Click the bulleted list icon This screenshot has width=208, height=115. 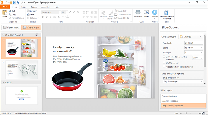(x=83, y=12)
